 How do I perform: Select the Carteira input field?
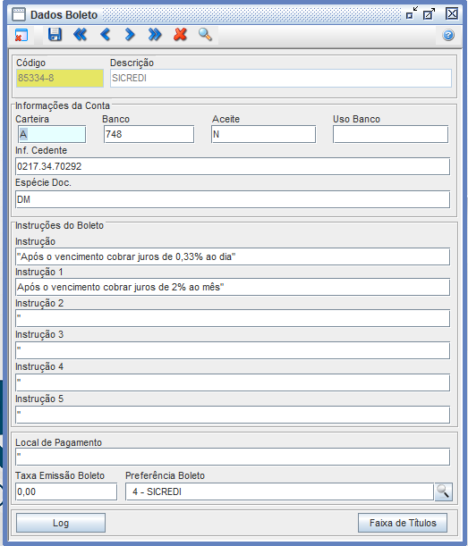click(x=52, y=134)
